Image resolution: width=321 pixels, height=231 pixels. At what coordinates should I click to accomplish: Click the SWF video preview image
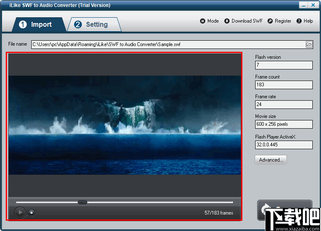click(125, 125)
